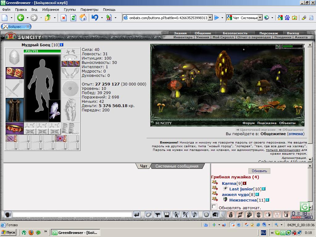
Task: Open the Инвентарь link
Action: pos(183,37)
